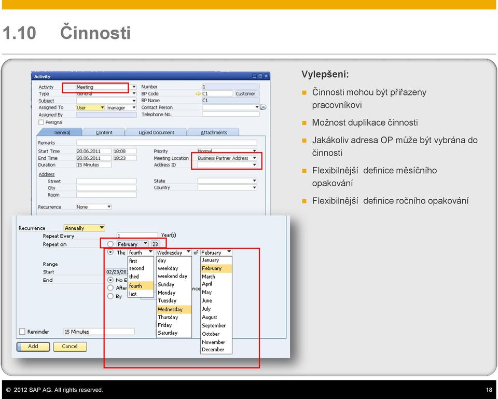498x399 pixels.
Task: Choose the No End range radio
Action: click(x=110, y=280)
